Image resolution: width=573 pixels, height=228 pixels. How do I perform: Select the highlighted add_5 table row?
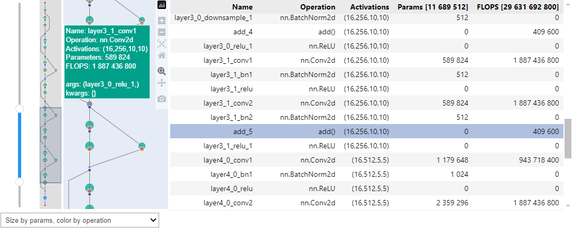(365, 131)
